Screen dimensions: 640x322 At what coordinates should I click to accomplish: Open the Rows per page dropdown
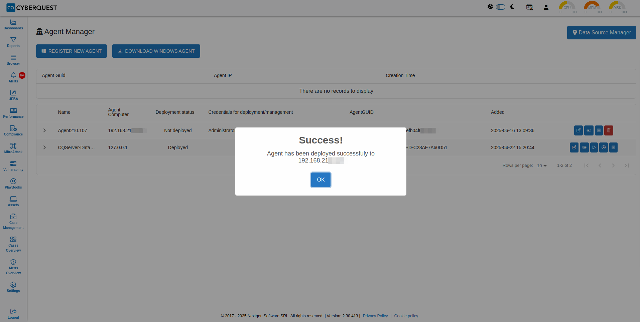pyautogui.click(x=541, y=166)
